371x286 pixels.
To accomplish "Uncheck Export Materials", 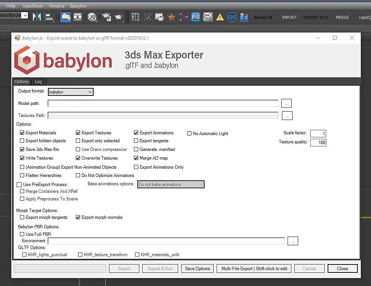I will [22, 133].
